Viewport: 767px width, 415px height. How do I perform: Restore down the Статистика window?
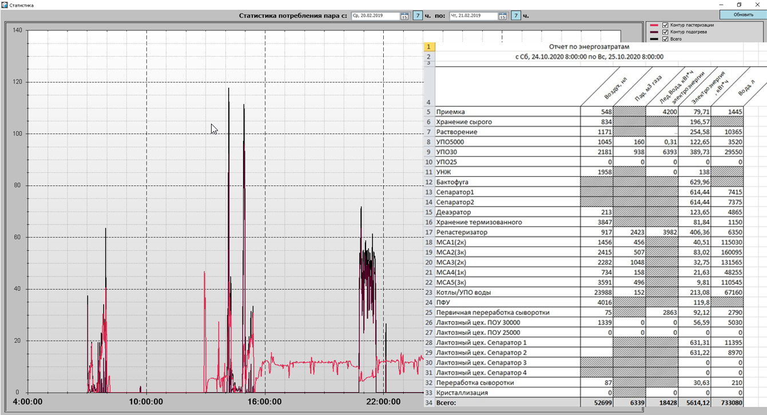tap(739, 5)
